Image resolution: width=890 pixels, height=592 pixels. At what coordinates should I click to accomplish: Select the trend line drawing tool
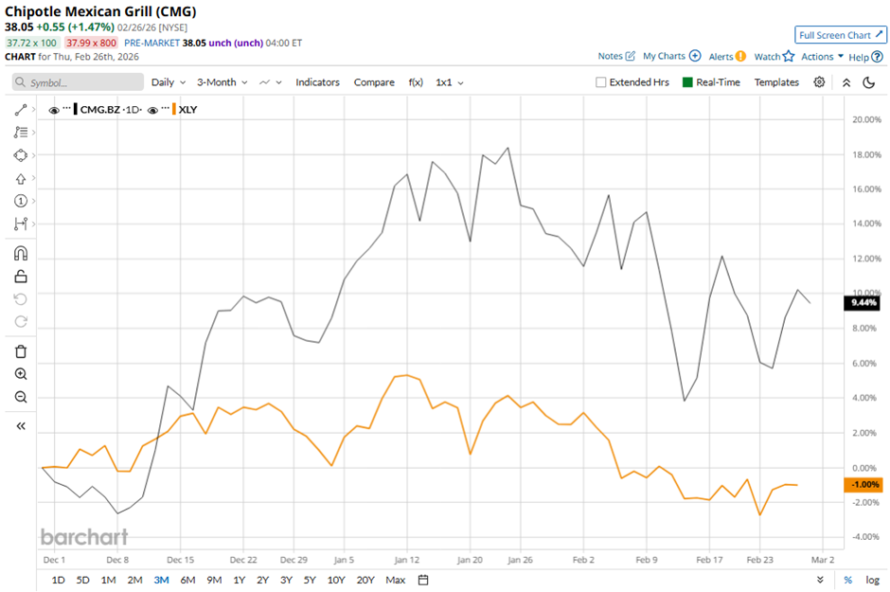(21, 110)
